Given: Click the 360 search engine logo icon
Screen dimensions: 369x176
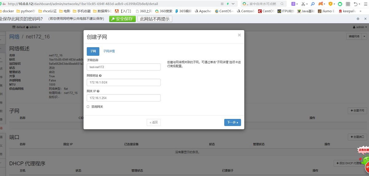Looking at the screenshot, I should coord(245,4).
